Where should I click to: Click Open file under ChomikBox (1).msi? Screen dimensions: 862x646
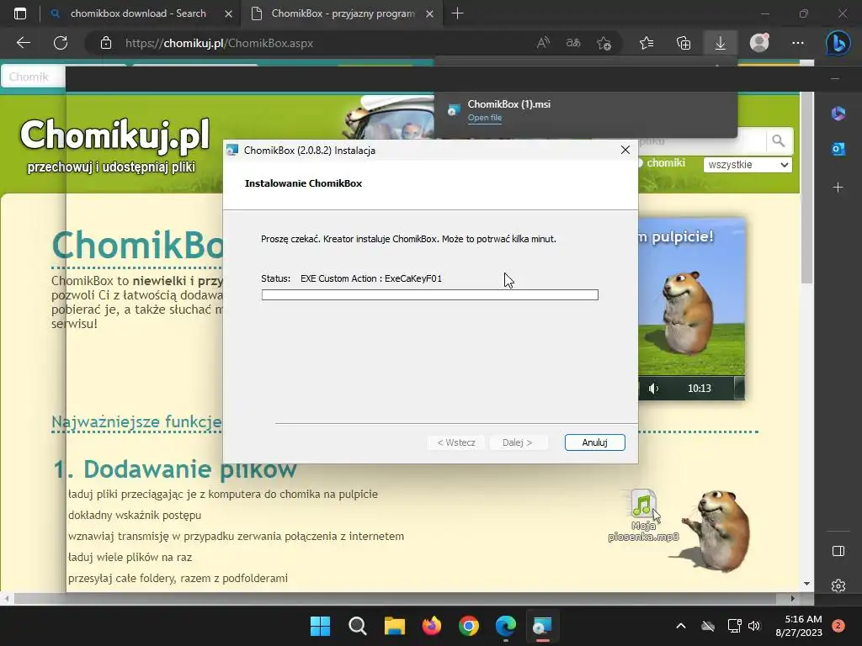coord(484,118)
